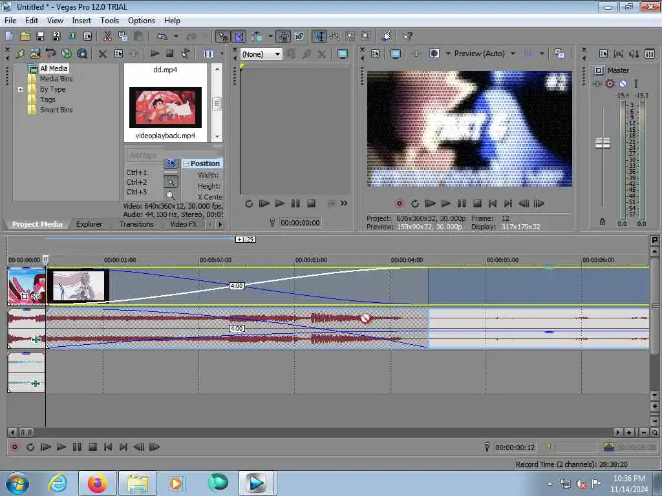Open Interactive Tutorials icon
Image resolution: width=662 pixels, height=496 pixels.
[387, 36]
